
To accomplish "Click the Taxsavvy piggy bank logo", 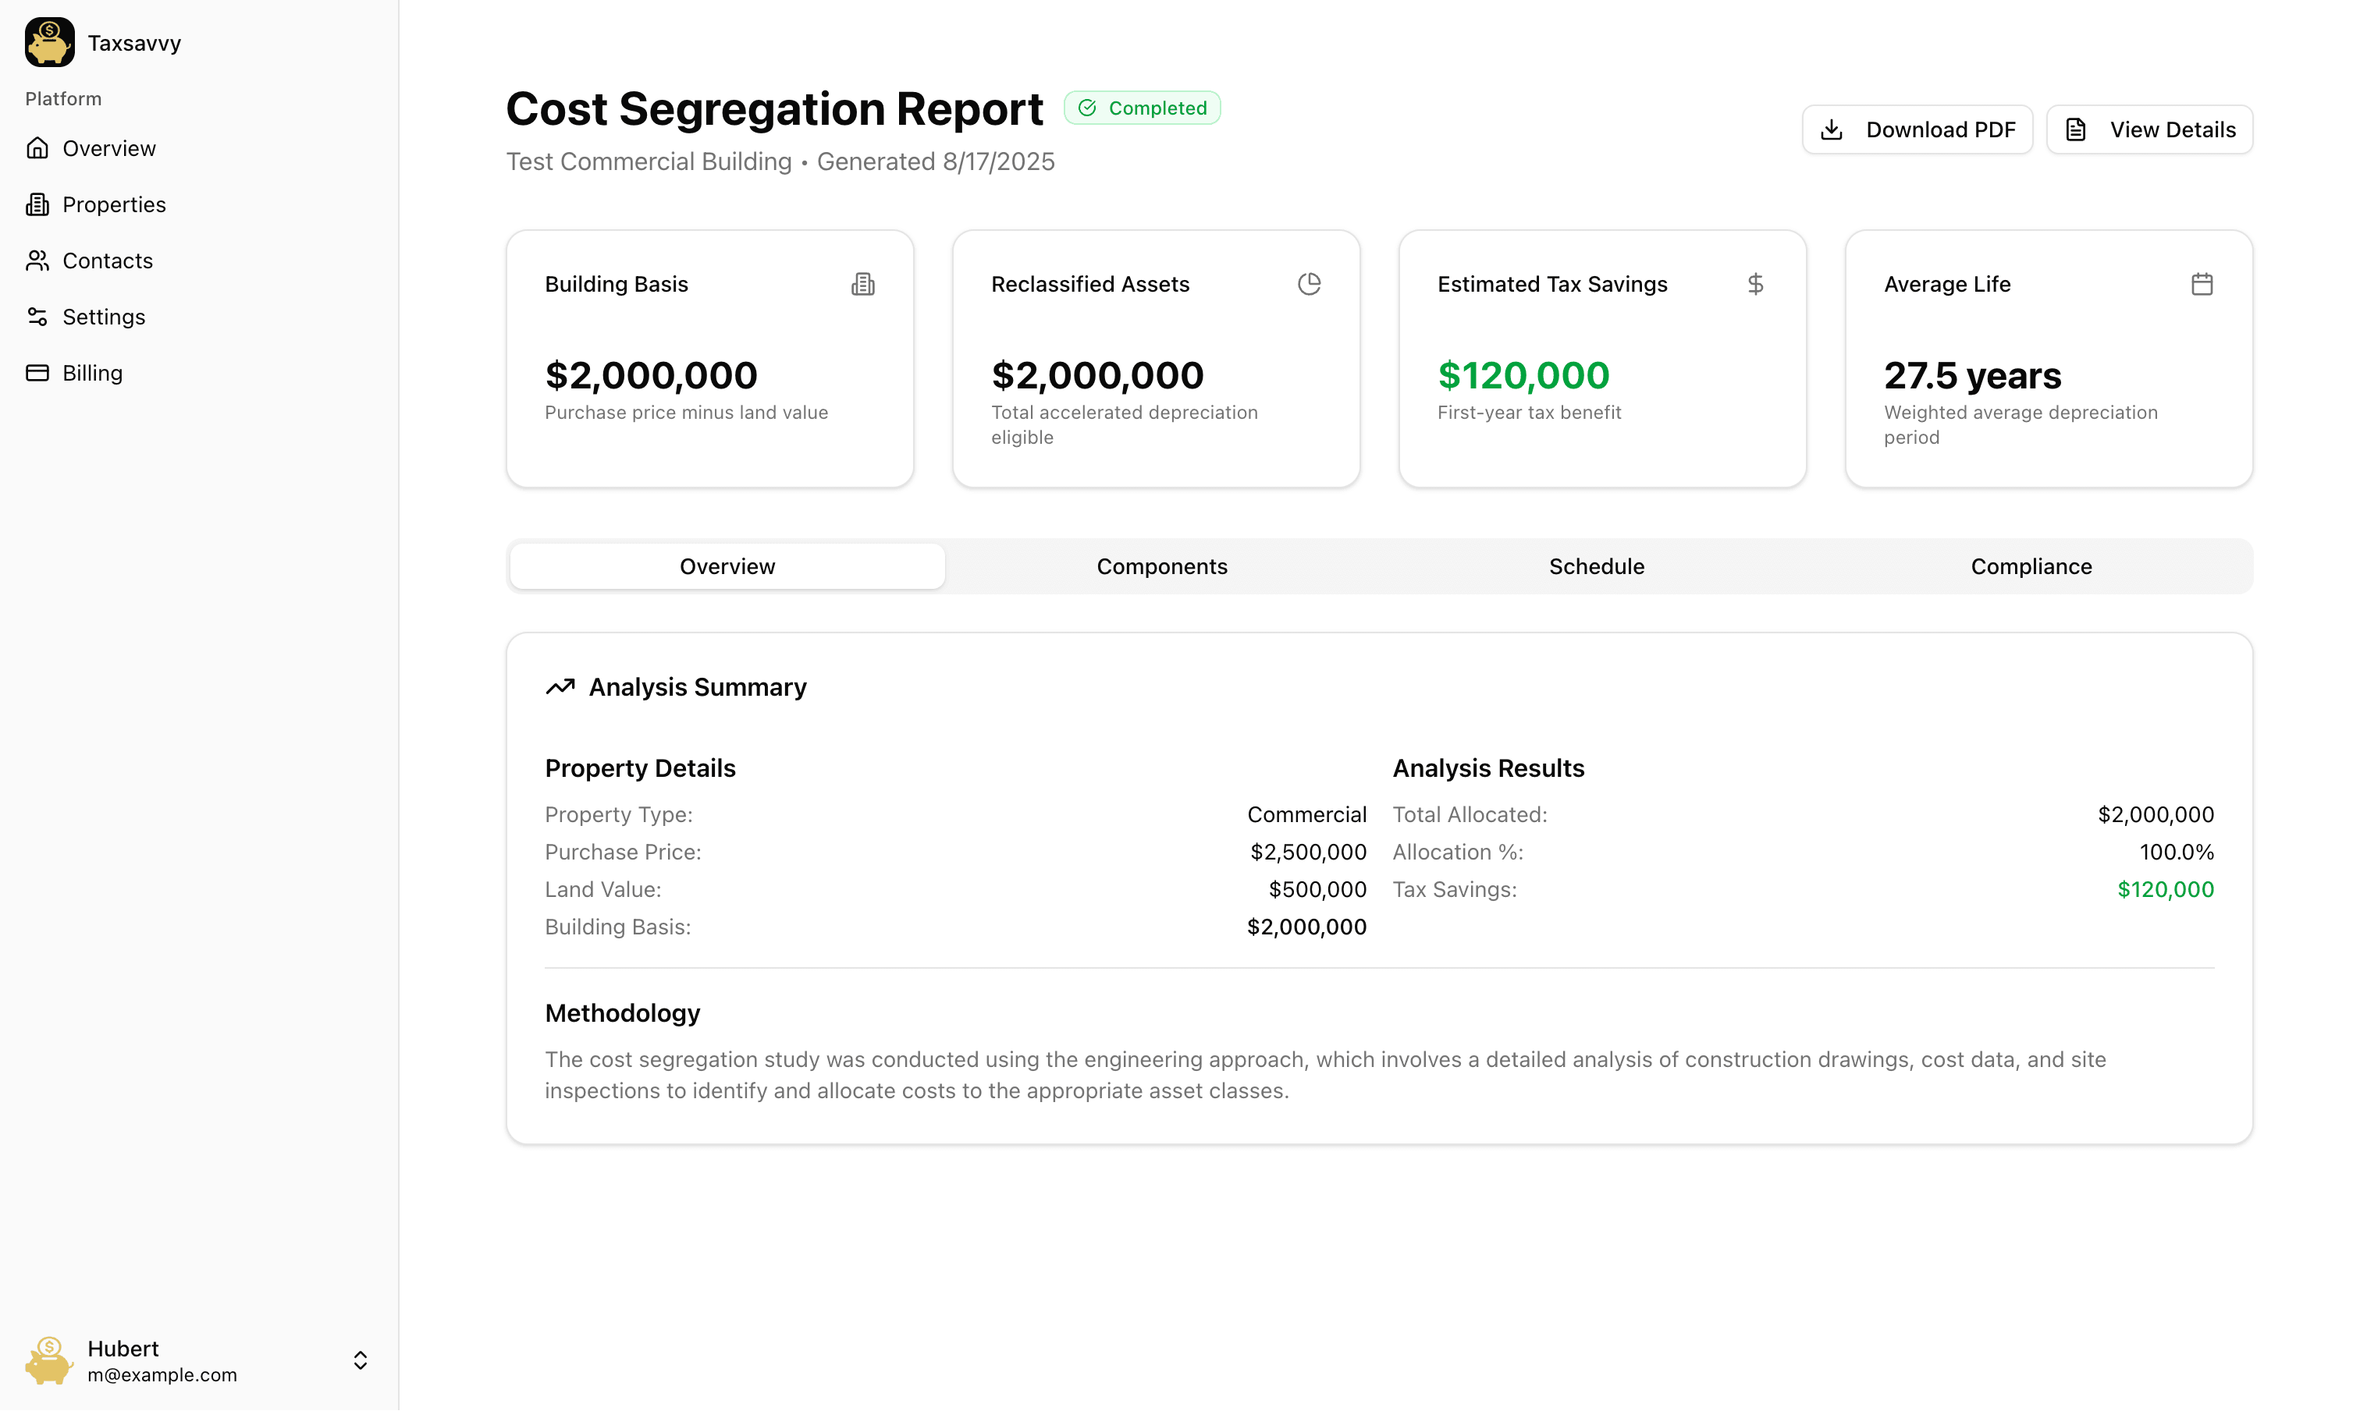I will coord(48,42).
